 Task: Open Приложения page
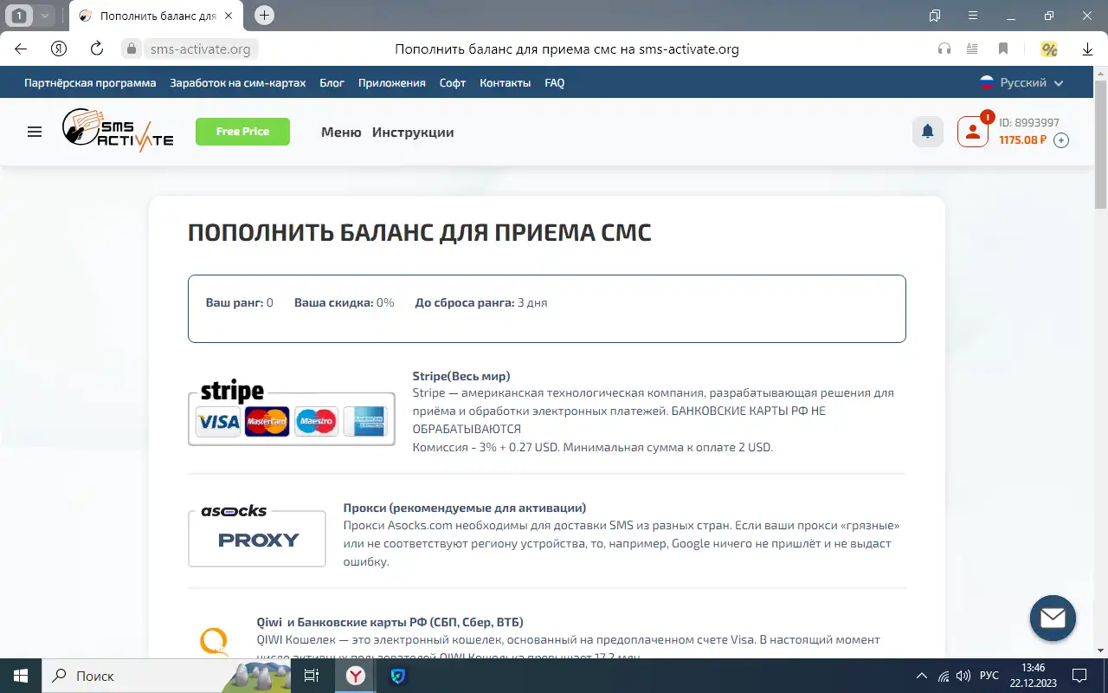[392, 83]
